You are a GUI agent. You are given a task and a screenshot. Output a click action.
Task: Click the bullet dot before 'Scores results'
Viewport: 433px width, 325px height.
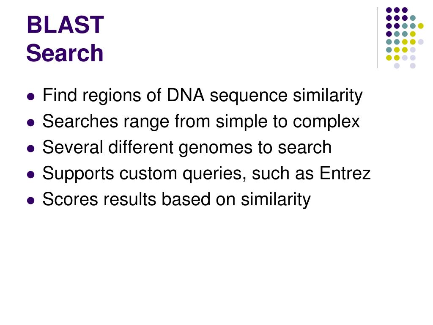pos(31,201)
